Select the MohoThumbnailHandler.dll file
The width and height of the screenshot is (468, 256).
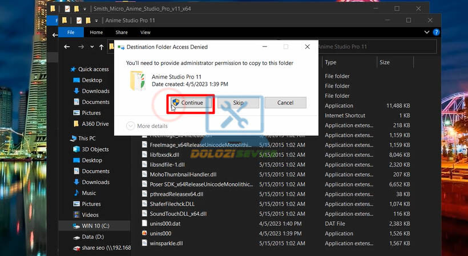coord(183,175)
